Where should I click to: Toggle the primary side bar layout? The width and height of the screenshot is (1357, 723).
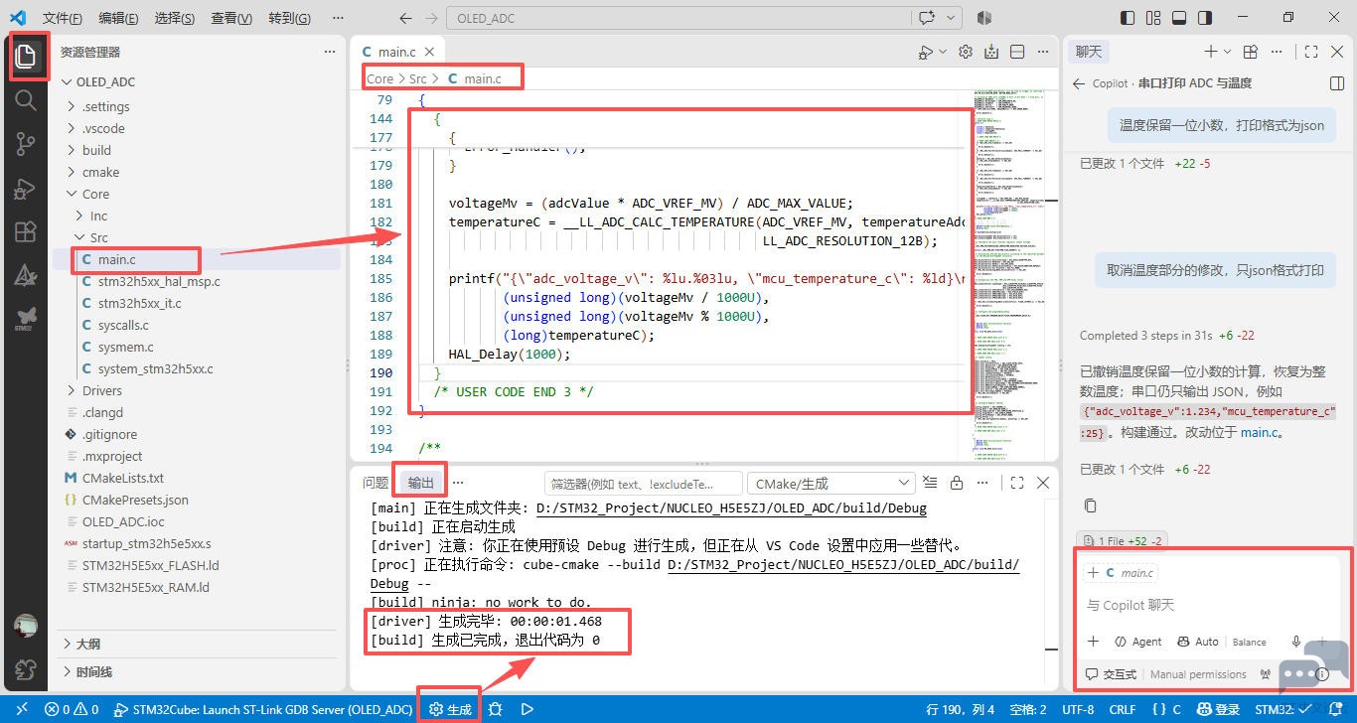1128,18
